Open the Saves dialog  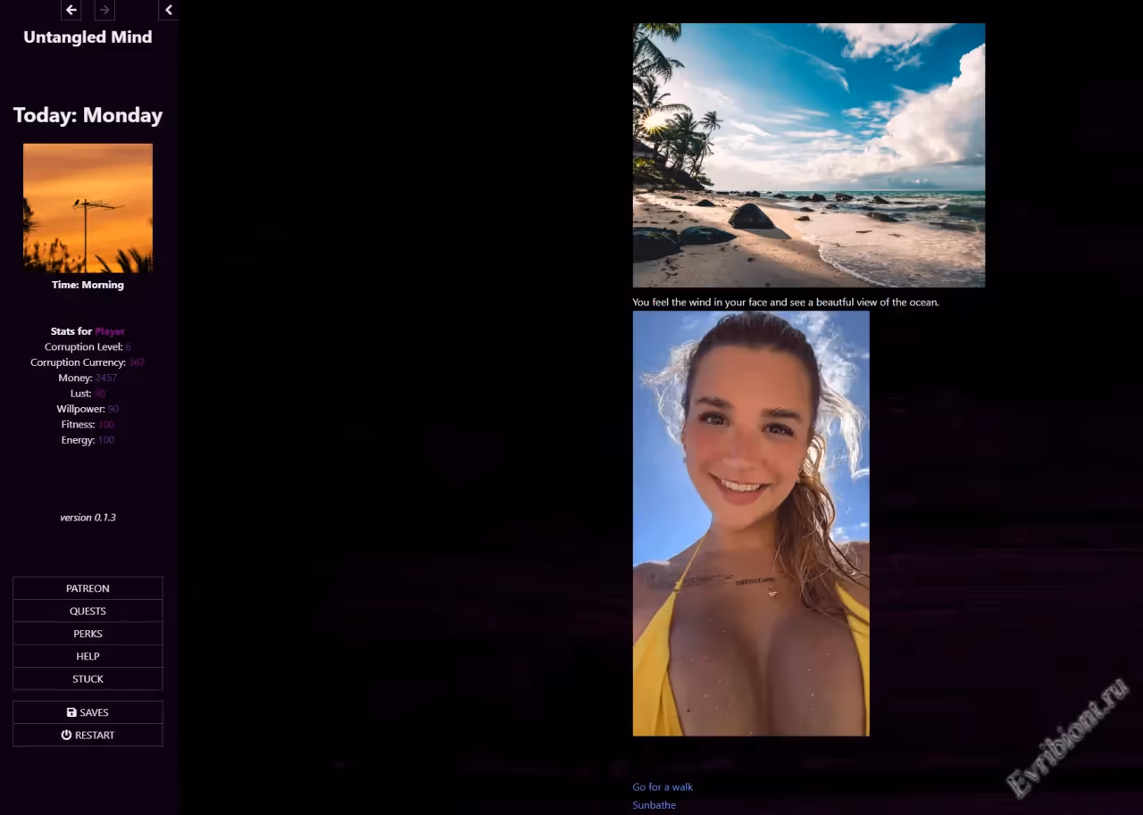(88, 712)
